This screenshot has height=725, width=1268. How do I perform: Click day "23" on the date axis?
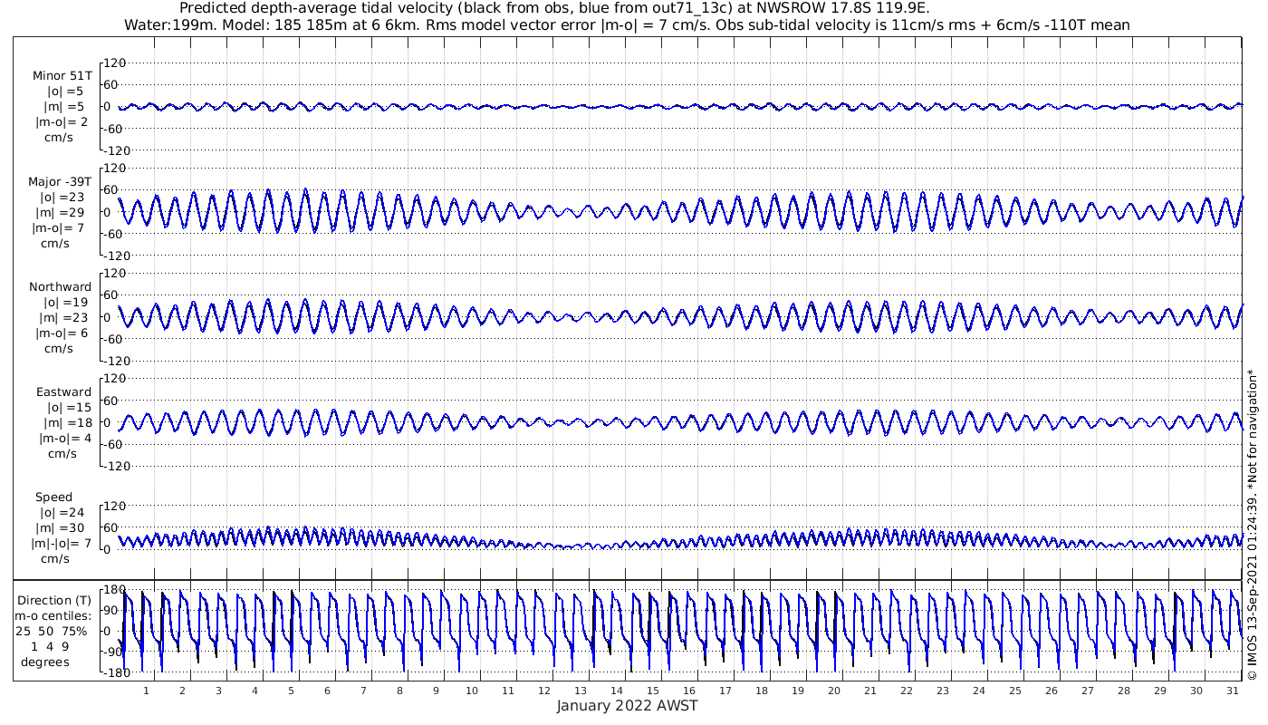[943, 691]
